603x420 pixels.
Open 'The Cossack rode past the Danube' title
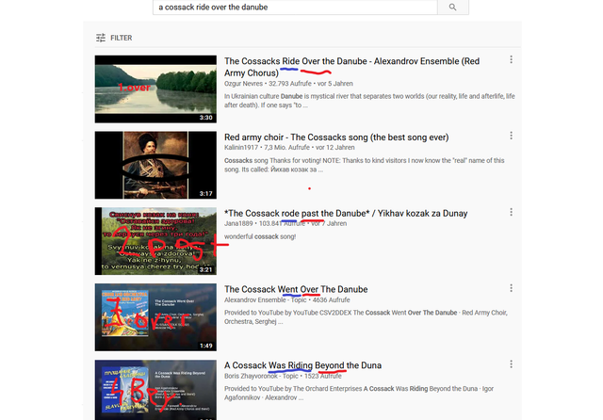346,213
